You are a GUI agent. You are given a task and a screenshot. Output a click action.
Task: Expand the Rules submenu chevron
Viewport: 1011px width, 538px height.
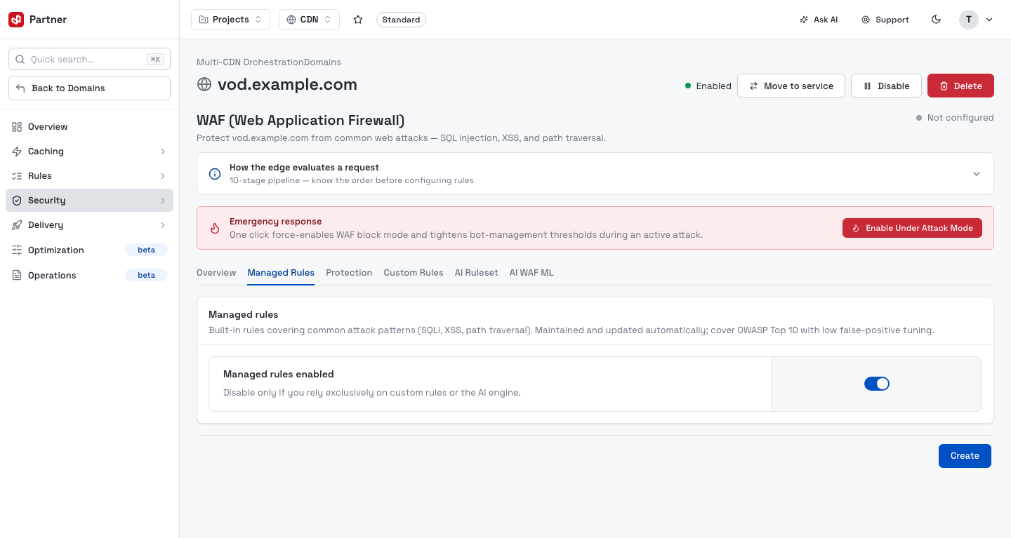coord(162,176)
